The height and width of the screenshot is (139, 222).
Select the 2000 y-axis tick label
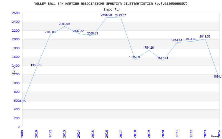(16, 39)
